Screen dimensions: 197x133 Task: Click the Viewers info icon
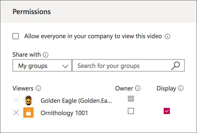click(x=38, y=88)
